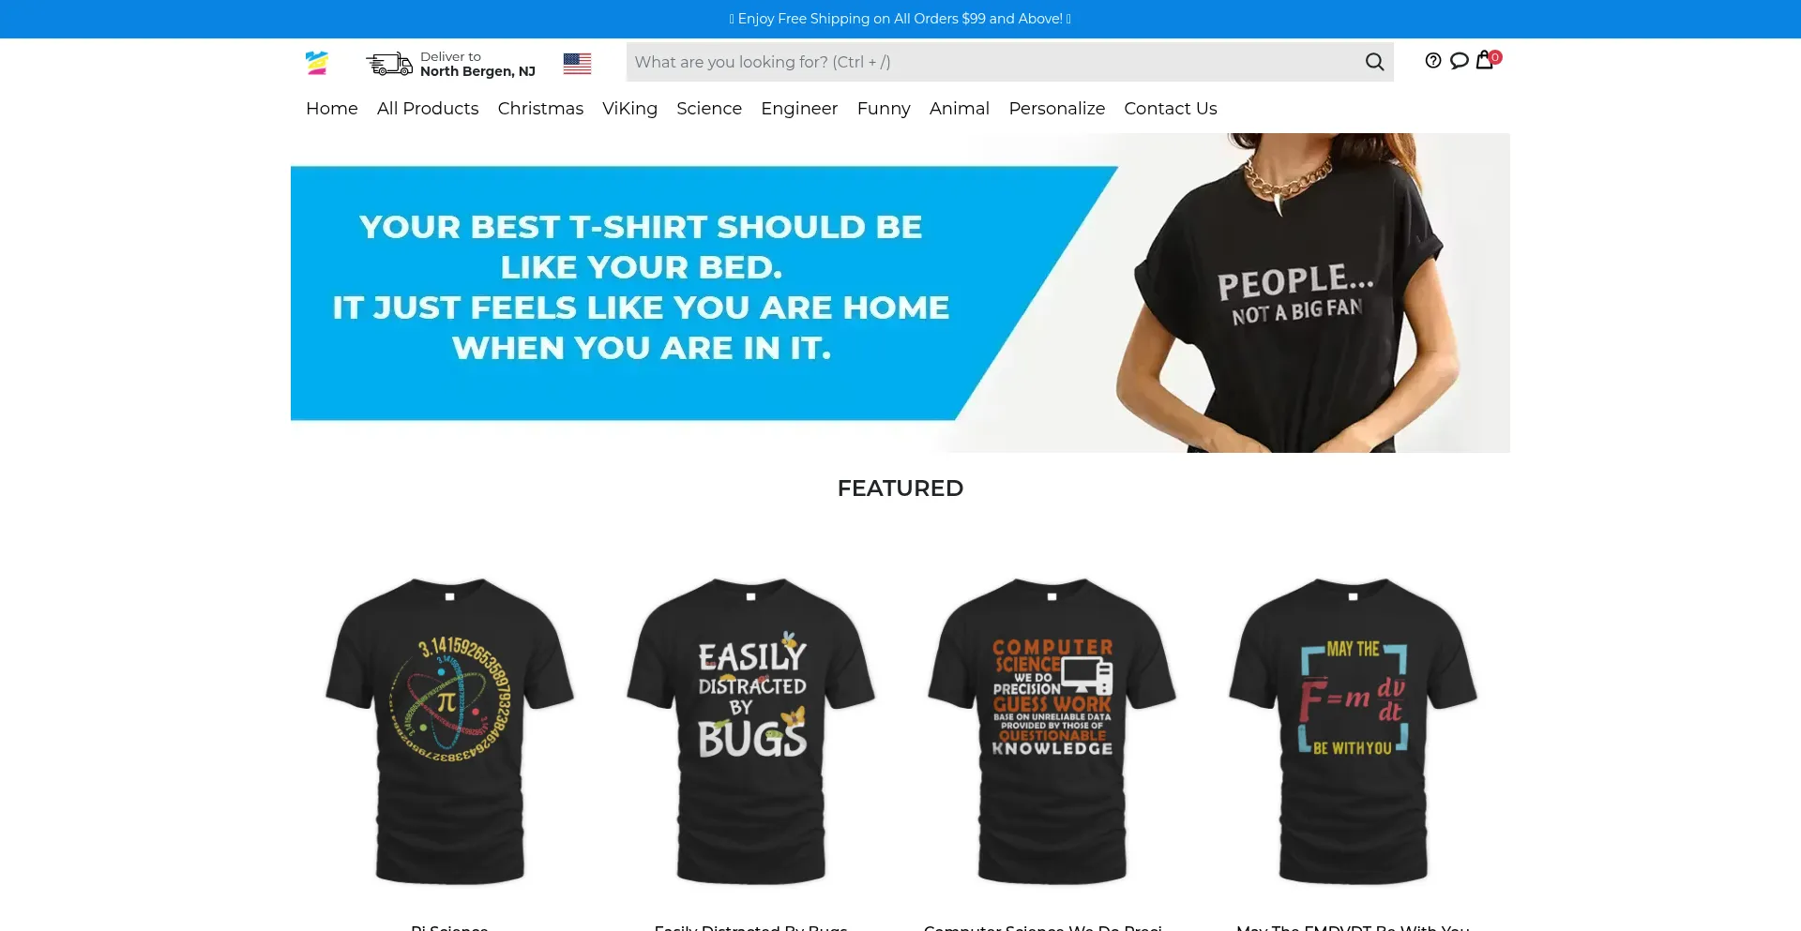Click the colorful store logo icon
This screenshot has height=931, width=1801.
pos(317,63)
